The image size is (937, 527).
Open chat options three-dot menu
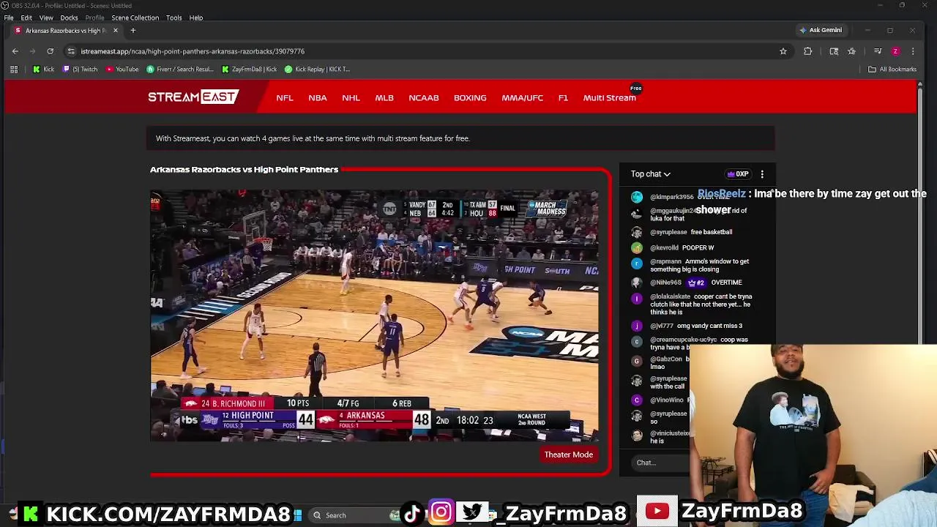coord(762,174)
